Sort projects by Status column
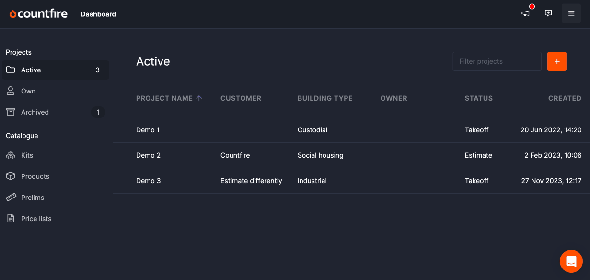Image resolution: width=590 pixels, height=280 pixels. 479,98
